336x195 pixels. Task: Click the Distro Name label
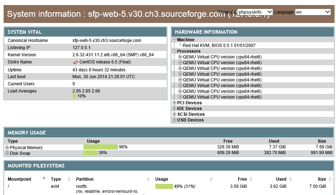[x=20, y=62]
